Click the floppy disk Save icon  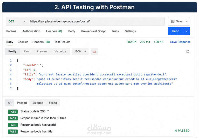(173, 21)
